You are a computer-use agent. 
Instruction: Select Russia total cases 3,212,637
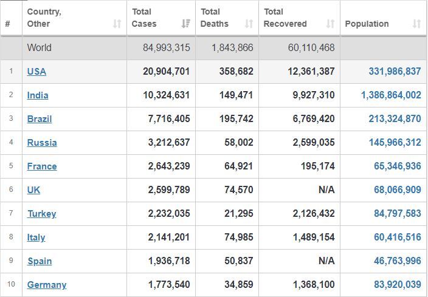click(169, 143)
